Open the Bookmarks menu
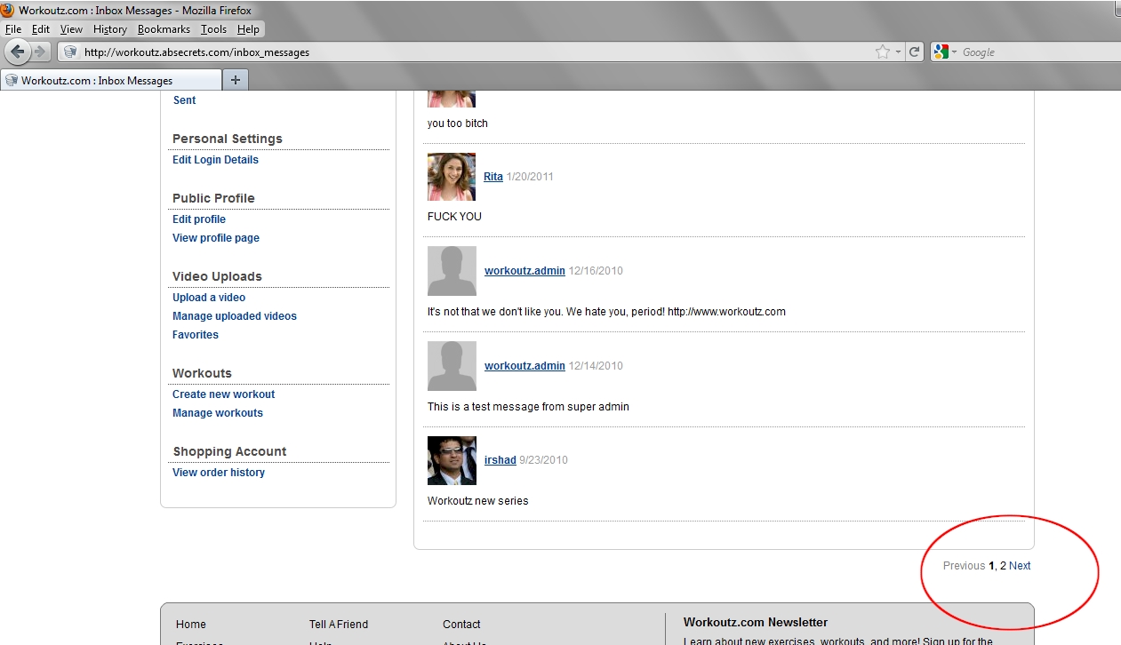The height and width of the screenshot is (645, 1121). (x=164, y=29)
